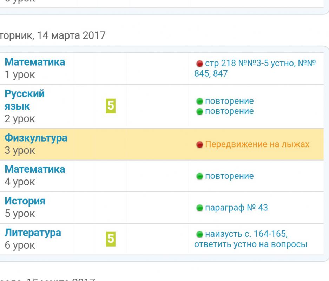This screenshot has height=281, width=329.
Task: Open the Русский язык subject link
Action: [24, 100]
